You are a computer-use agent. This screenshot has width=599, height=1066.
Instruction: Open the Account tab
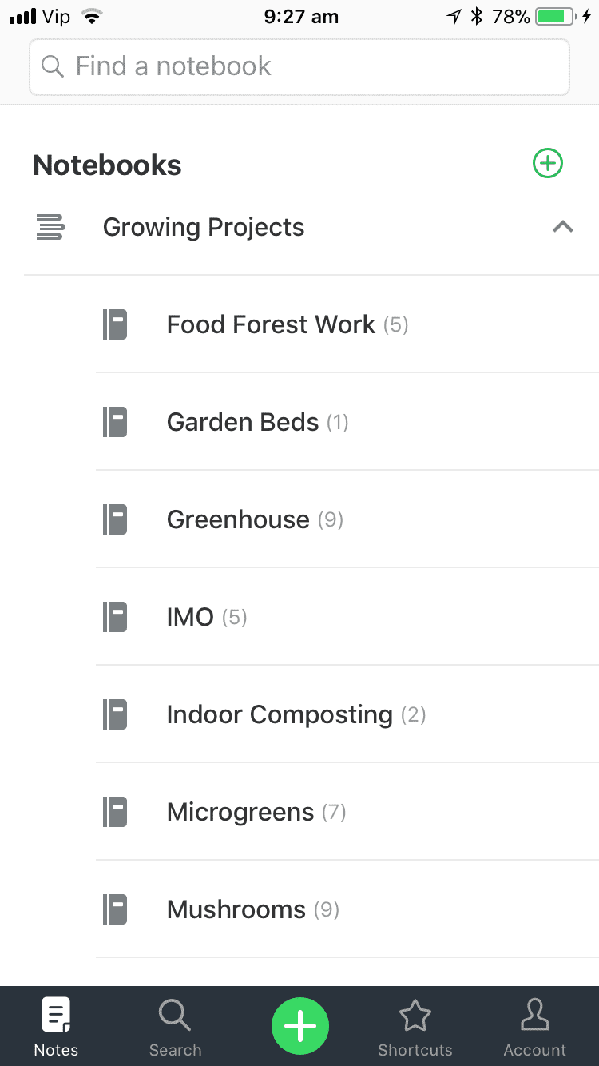[x=534, y=1027]
